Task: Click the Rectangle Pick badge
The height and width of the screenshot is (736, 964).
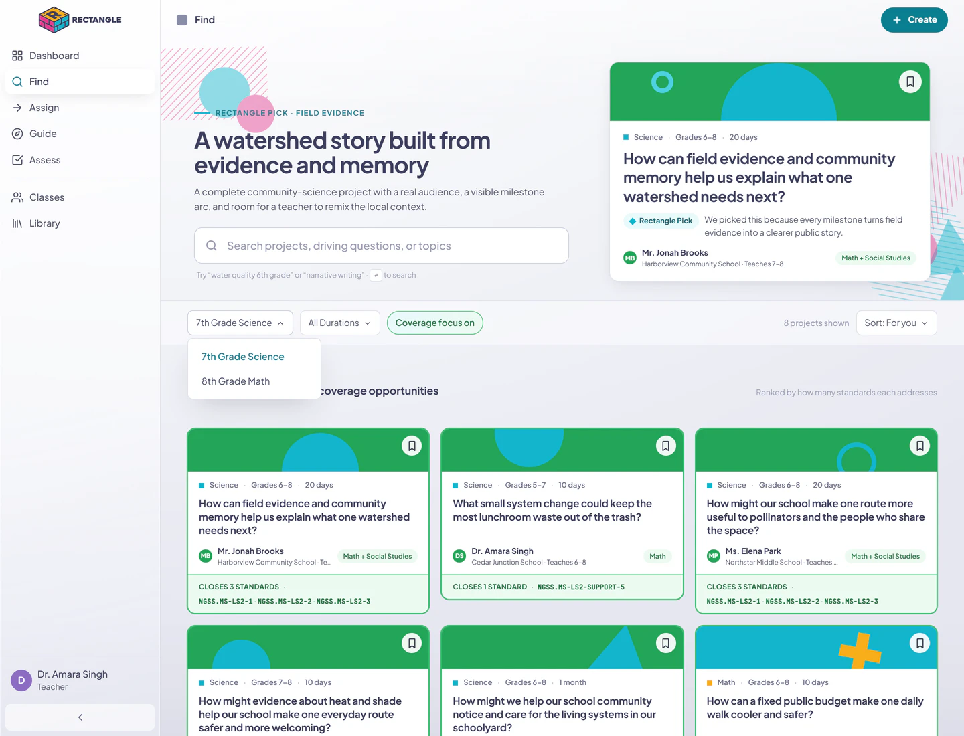Action: [x=661, y=221]
